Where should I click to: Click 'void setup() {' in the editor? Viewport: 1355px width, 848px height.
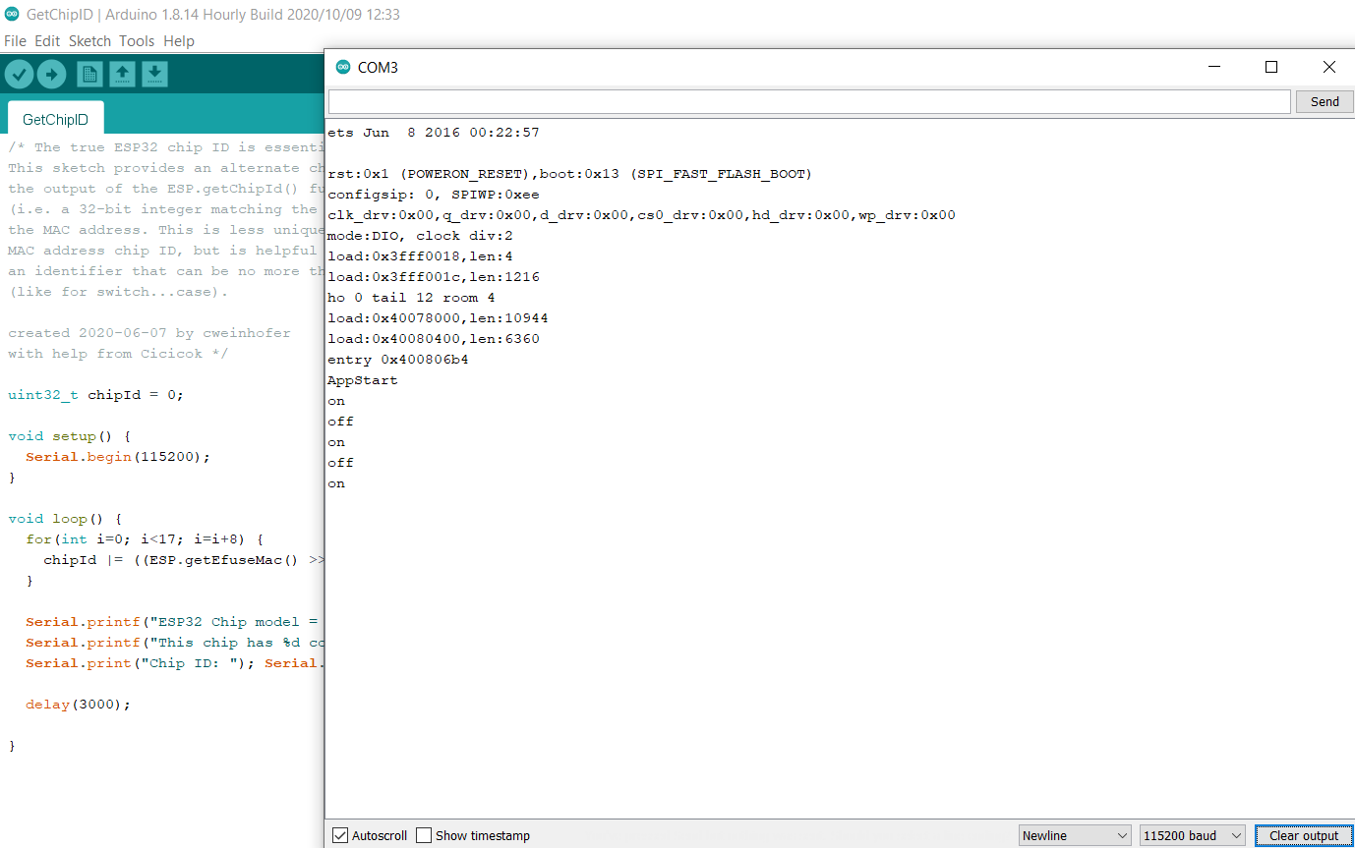70,436
